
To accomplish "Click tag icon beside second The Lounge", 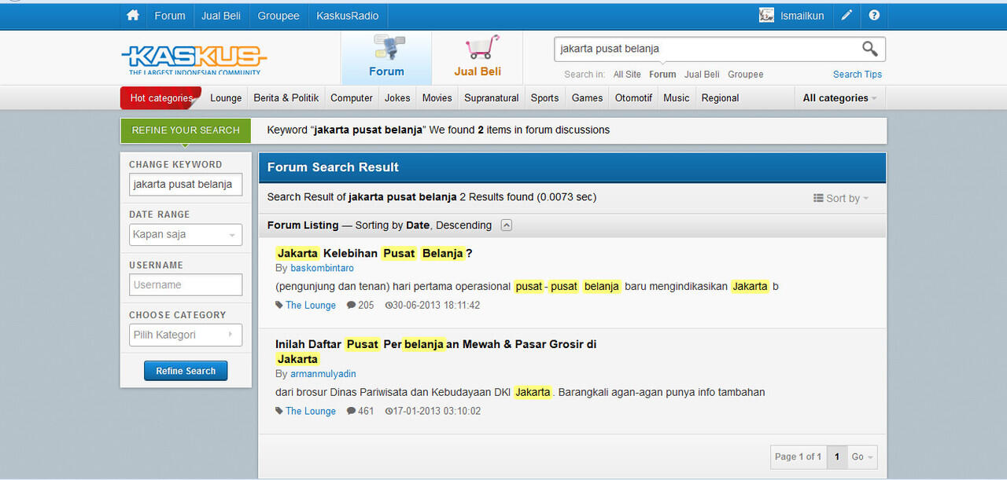I will [x=279, y=412].
